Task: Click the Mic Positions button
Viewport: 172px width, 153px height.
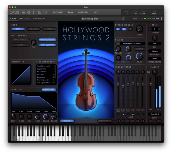Action: coord(105,121)
